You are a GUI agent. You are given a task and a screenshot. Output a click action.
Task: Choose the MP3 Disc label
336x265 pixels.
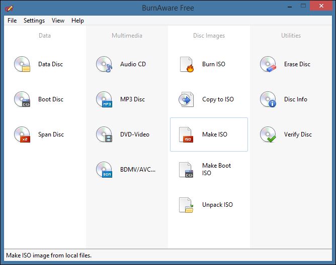pyautogui.click(x=132, y=99)
